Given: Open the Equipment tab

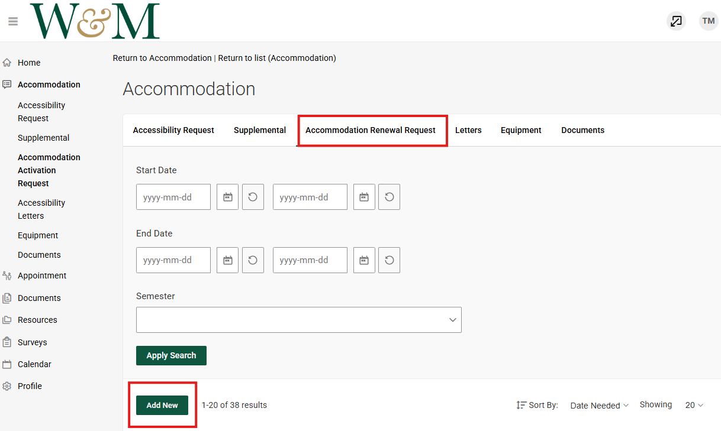Looking at the screenshot, I should click(x=521, y=130).
